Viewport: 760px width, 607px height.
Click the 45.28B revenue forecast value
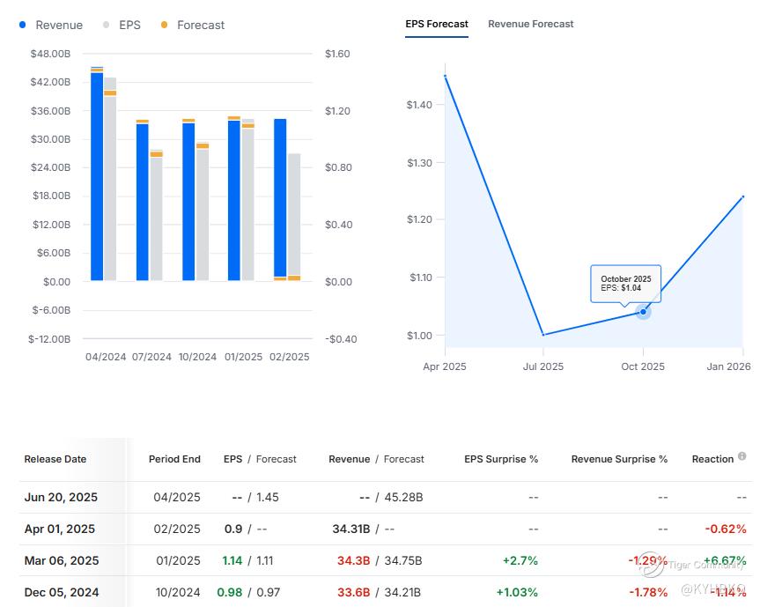click(403, 498)
